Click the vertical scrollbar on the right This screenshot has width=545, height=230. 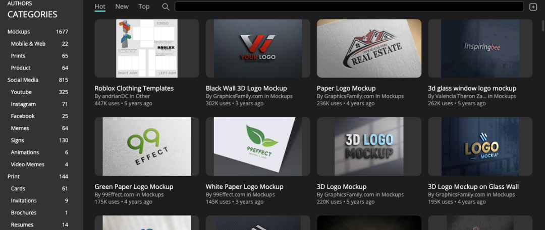(543, 26)
